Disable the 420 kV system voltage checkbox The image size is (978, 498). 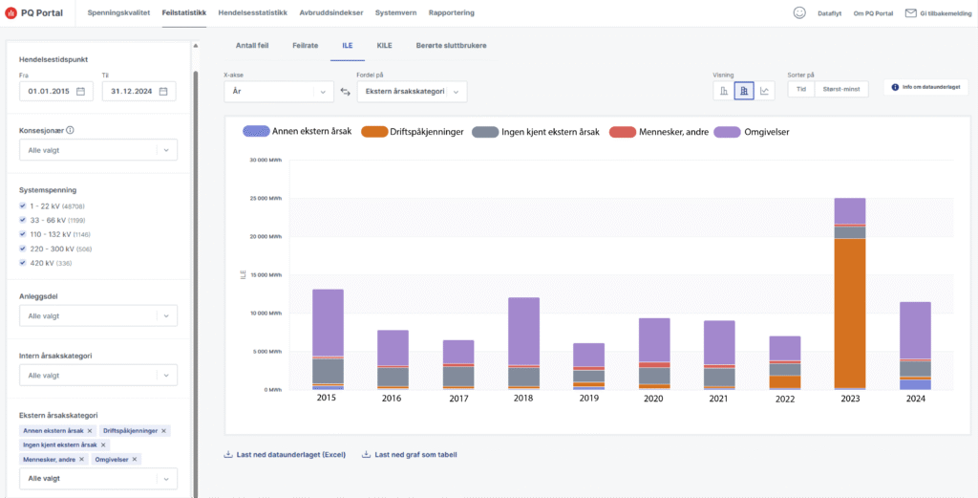[x=23, y=263]
